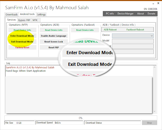Click the Stop button

point(150,123)
